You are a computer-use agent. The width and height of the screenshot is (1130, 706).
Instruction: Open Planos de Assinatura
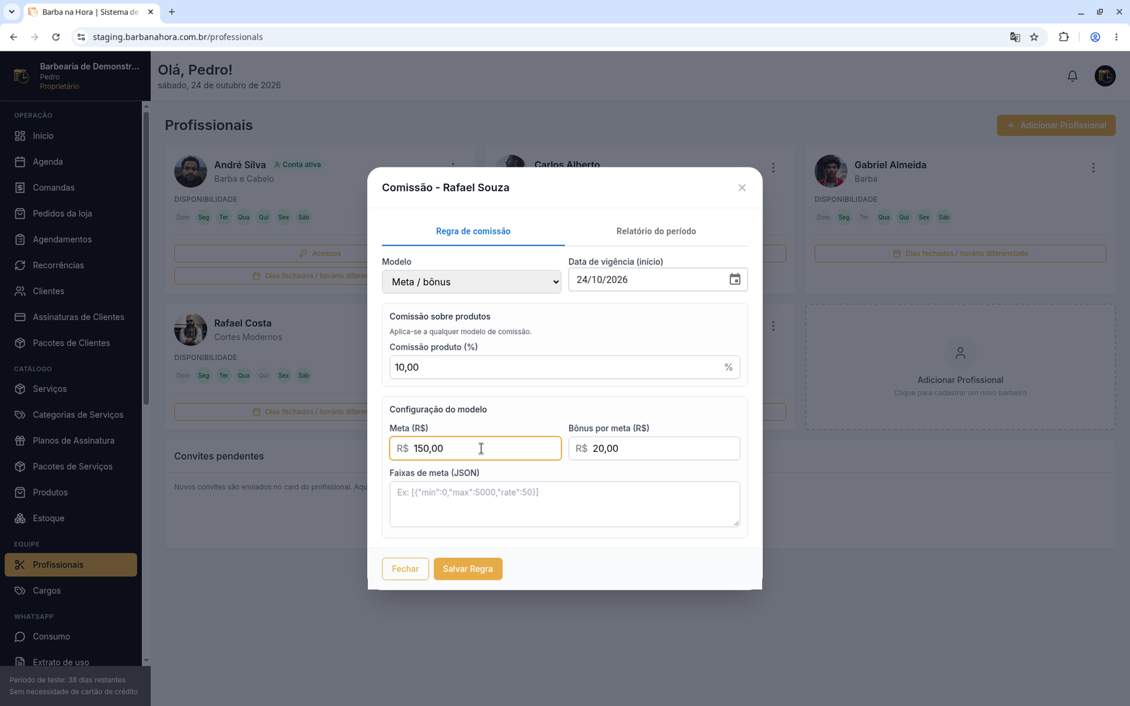pyautogui.click(x=71, y=441)
